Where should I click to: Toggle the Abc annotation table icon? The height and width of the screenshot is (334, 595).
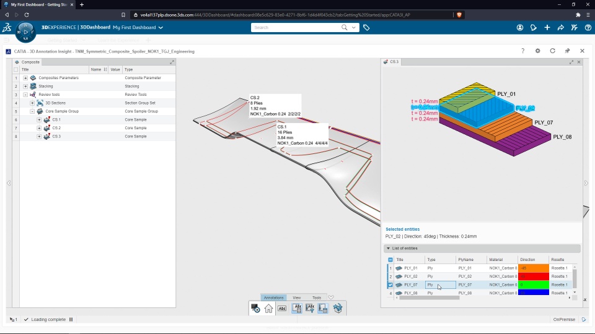tap(297, 308)
